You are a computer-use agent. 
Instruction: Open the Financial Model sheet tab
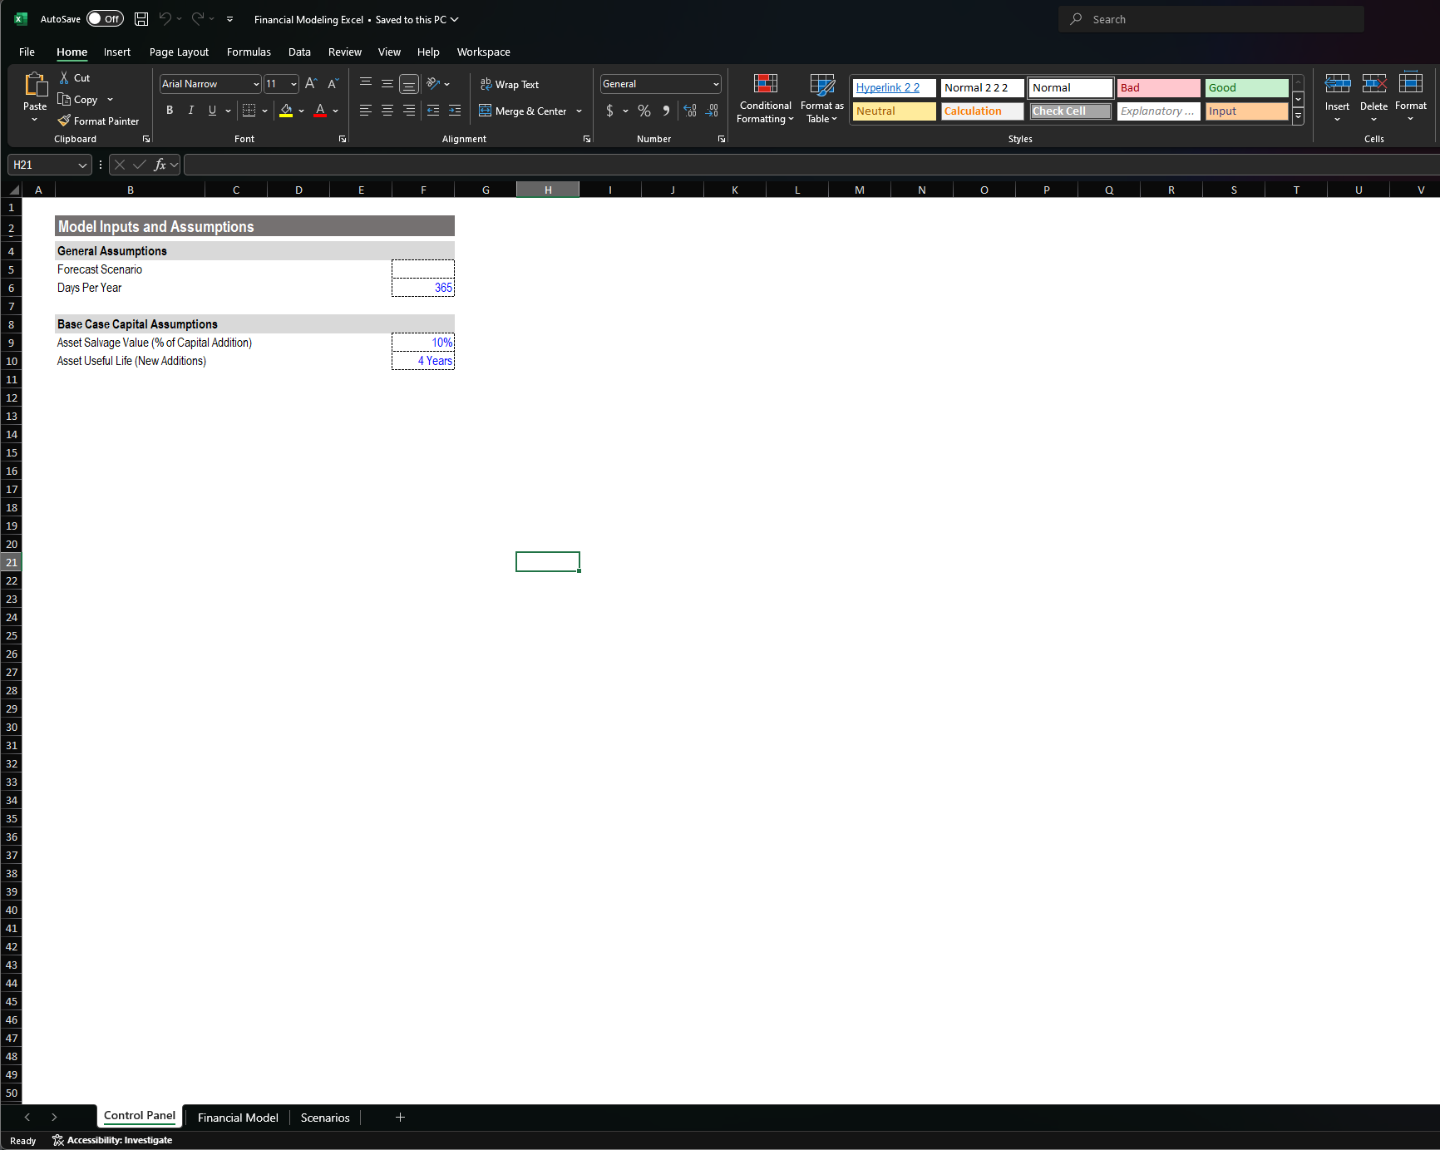click(237, 1118)
